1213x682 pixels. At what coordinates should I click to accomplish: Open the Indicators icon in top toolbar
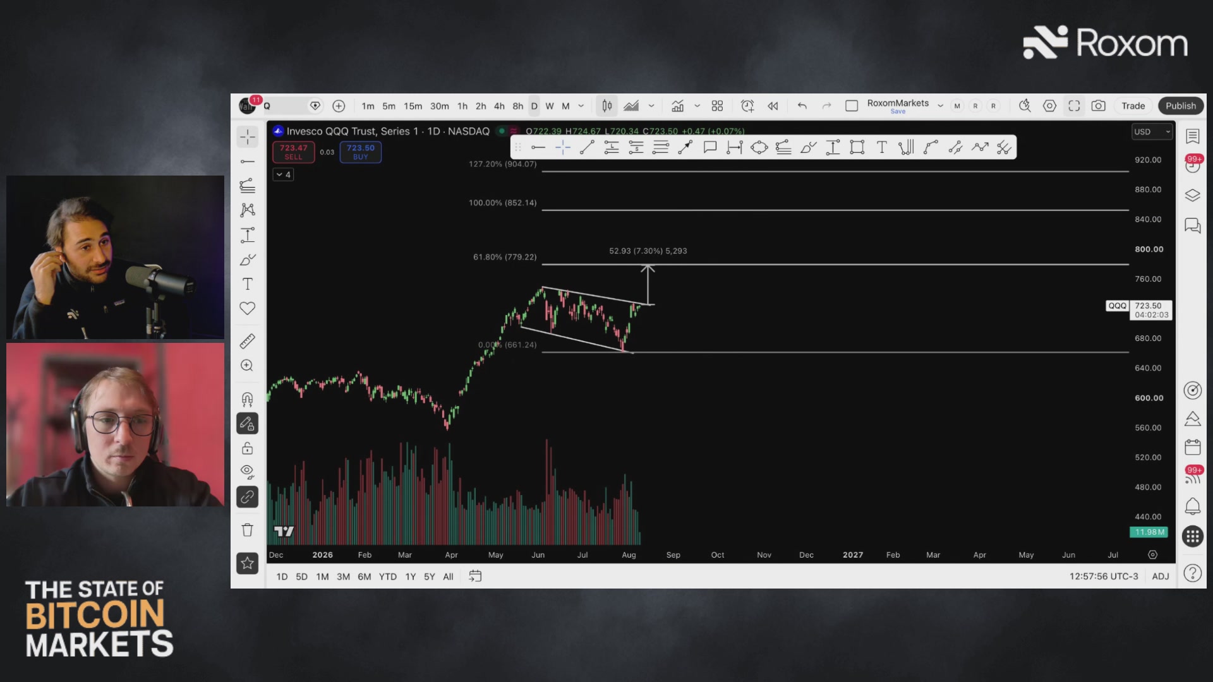click(677, 106)
